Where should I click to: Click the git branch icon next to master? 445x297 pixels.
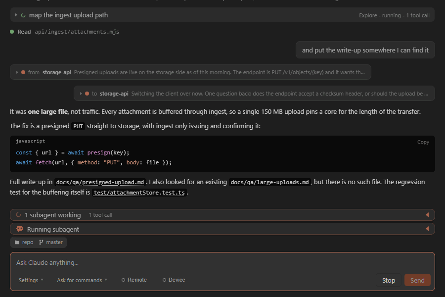click(x=41, y=242)
